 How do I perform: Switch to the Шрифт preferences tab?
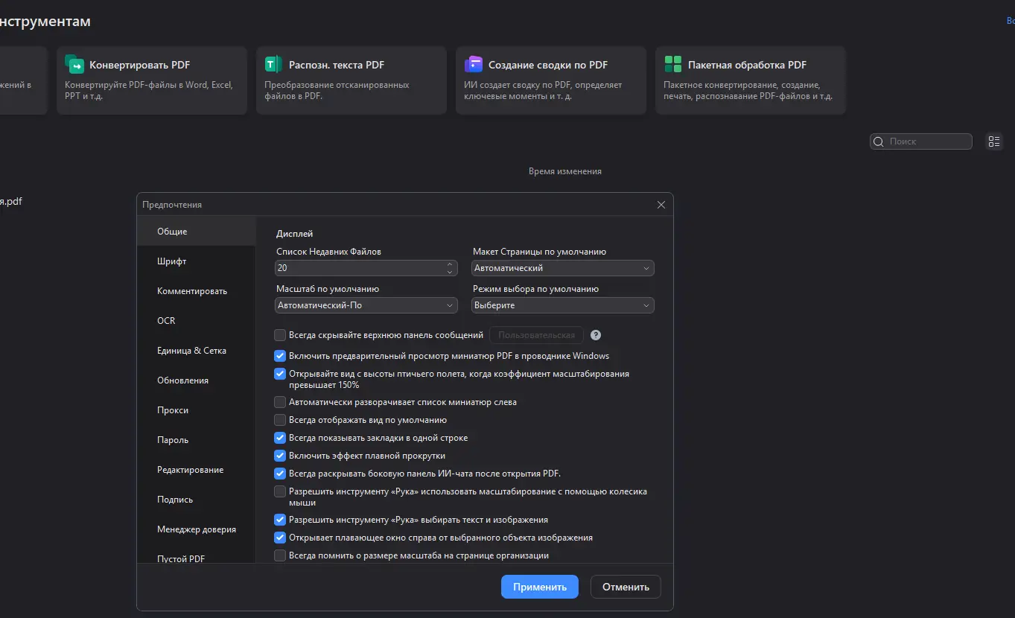(x=172, y=261)
